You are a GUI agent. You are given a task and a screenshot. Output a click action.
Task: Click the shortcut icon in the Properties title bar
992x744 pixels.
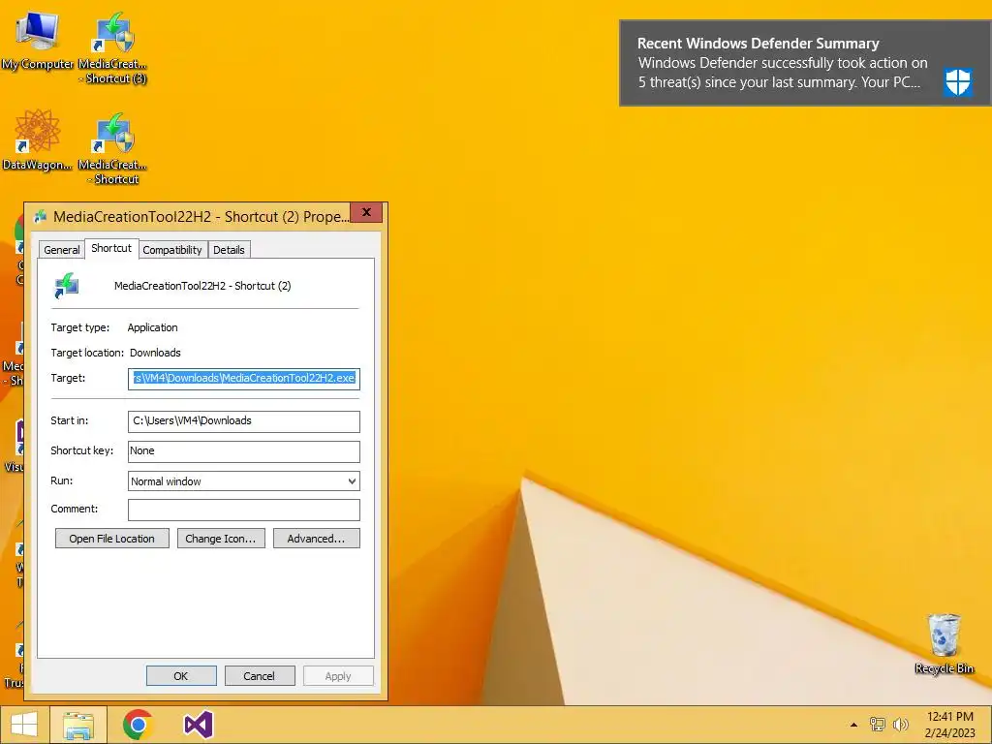tap(41, 217)
